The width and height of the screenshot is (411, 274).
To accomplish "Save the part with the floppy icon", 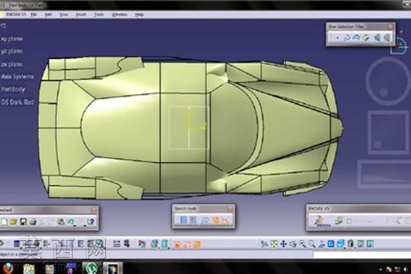I will click(x=23, y=222).
